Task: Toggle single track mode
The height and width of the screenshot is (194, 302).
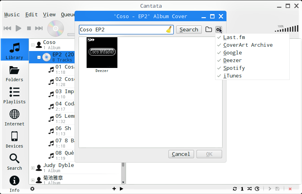Action: [x=242, y=189]
